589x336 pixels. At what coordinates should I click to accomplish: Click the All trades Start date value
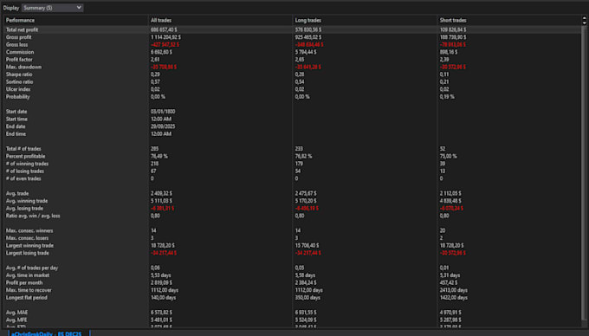[163, 112]
